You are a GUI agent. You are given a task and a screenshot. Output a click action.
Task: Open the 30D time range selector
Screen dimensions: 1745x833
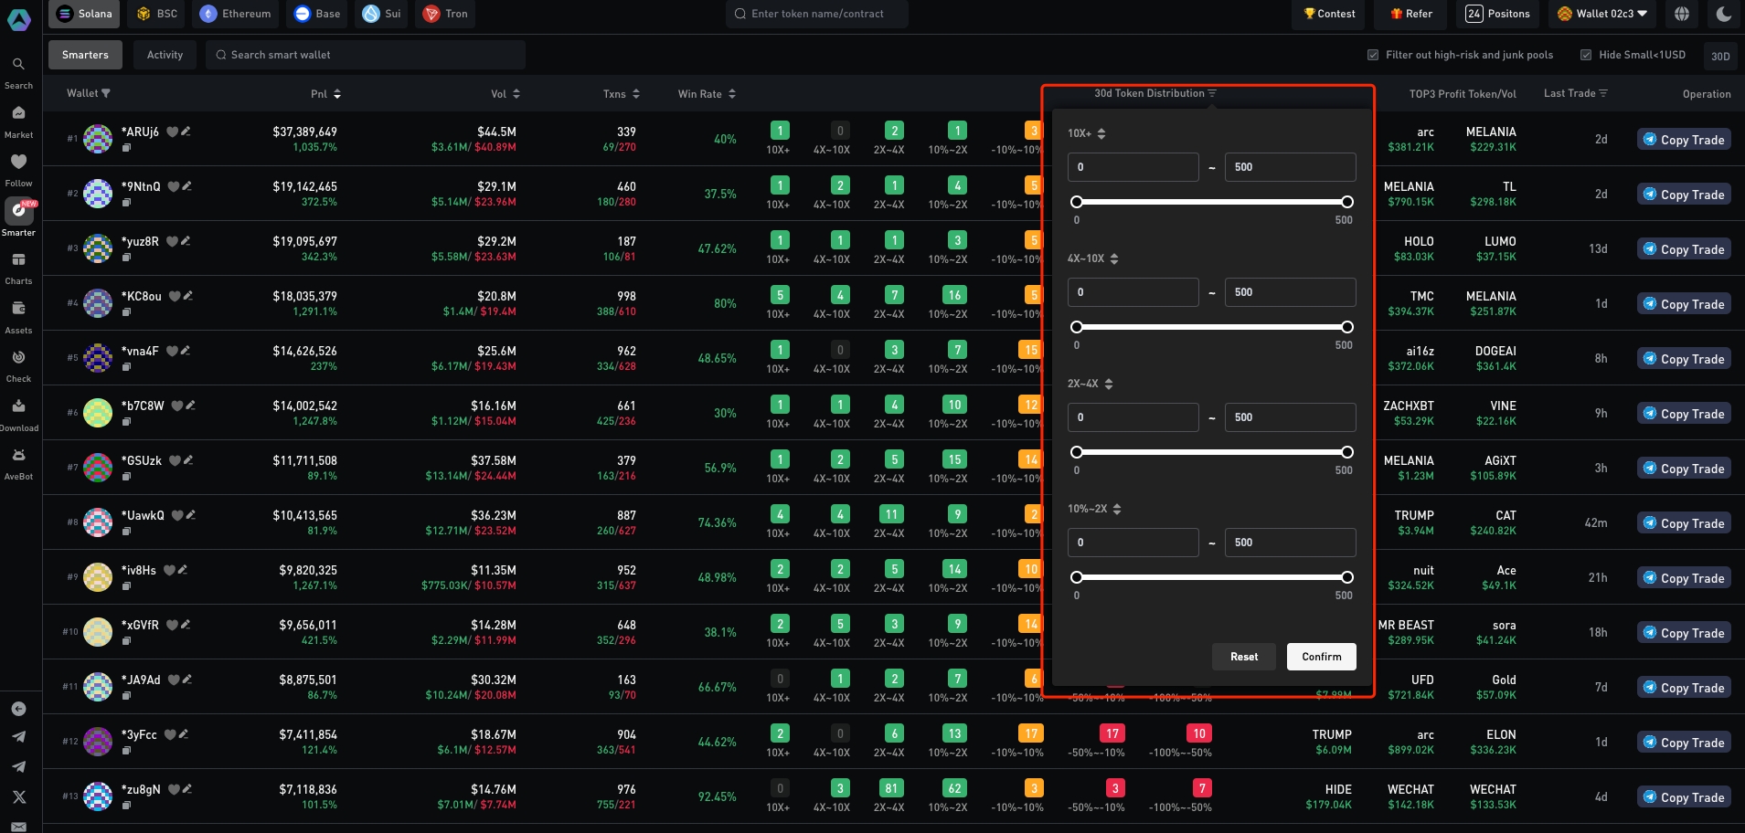click(x=1719, y=56)
